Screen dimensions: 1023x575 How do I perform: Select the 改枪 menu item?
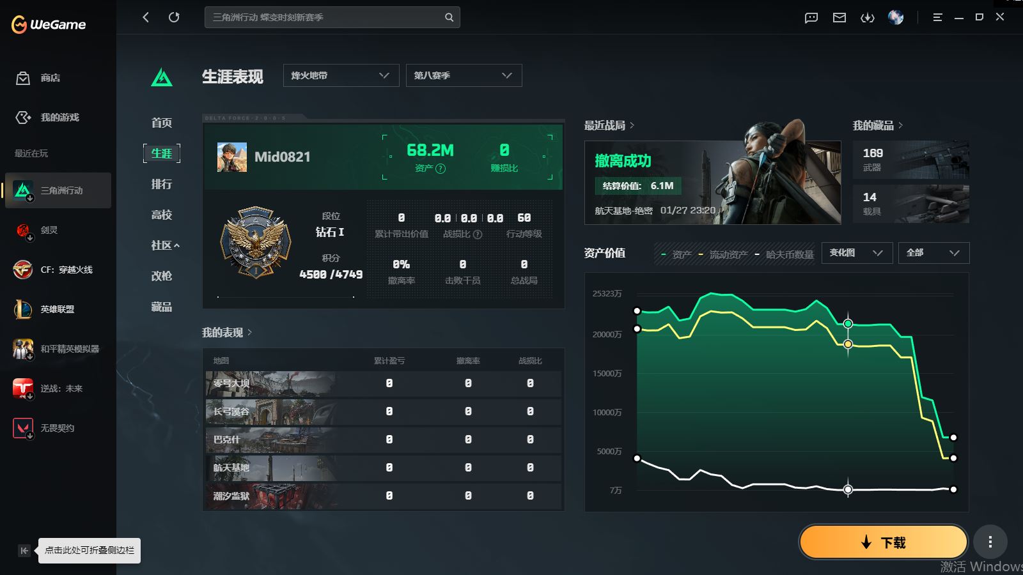(x=162, y=276)
